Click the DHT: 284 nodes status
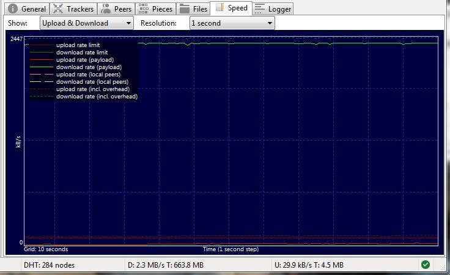Viewport: 450px width, 275px height. point(49,265)
